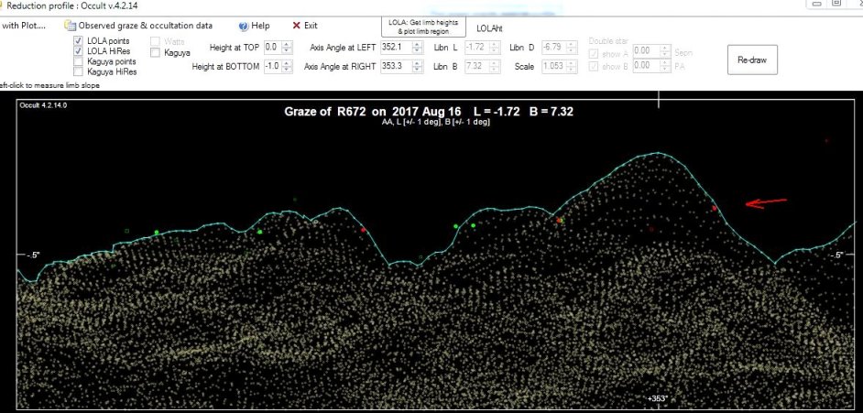863x413 pixels.
Task: Uncheck the LOLA HiRes checkbox
Action: (x=79, y=52)
